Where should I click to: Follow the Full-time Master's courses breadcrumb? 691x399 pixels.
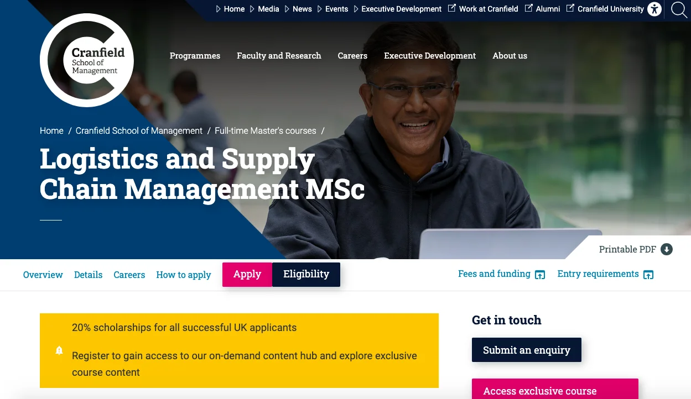266,131
